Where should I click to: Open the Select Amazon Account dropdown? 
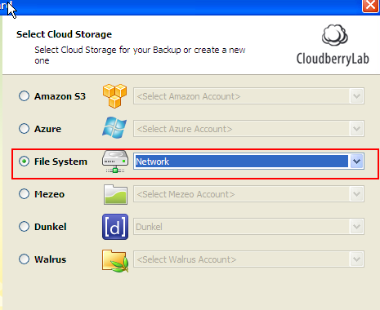(x=248, y=96)
